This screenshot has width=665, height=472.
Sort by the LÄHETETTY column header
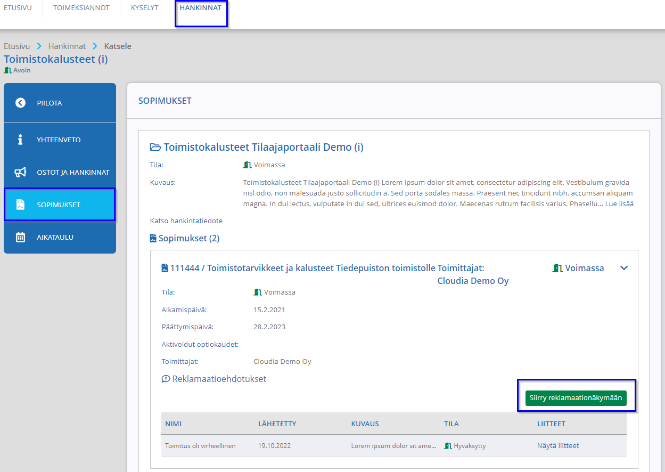[x=277, y=424]
